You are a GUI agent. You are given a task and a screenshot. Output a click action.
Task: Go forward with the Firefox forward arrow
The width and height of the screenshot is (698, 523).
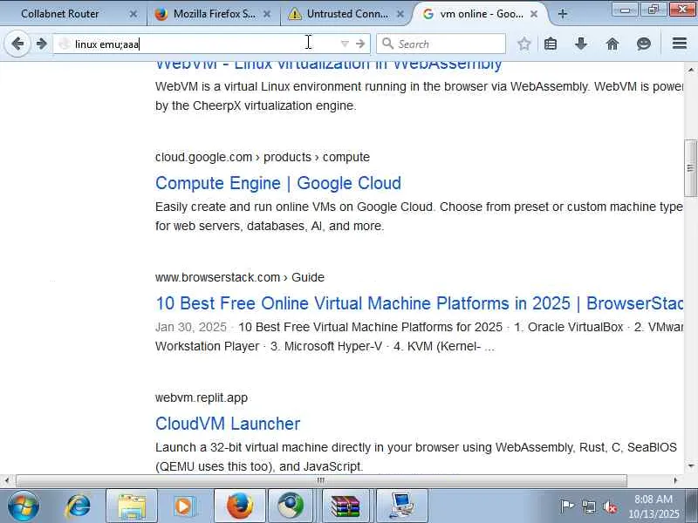coord(41,44)
